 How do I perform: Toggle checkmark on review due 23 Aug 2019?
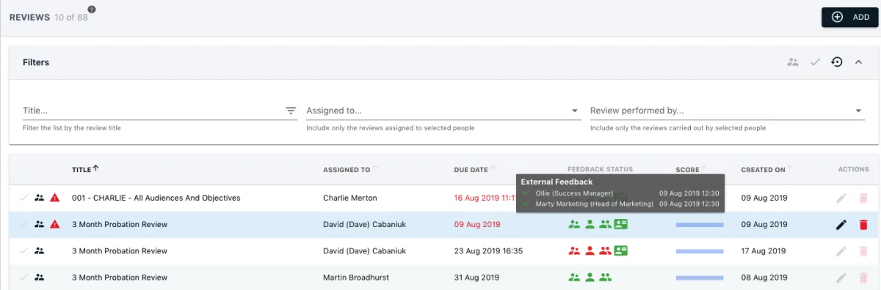click(24, 250)
